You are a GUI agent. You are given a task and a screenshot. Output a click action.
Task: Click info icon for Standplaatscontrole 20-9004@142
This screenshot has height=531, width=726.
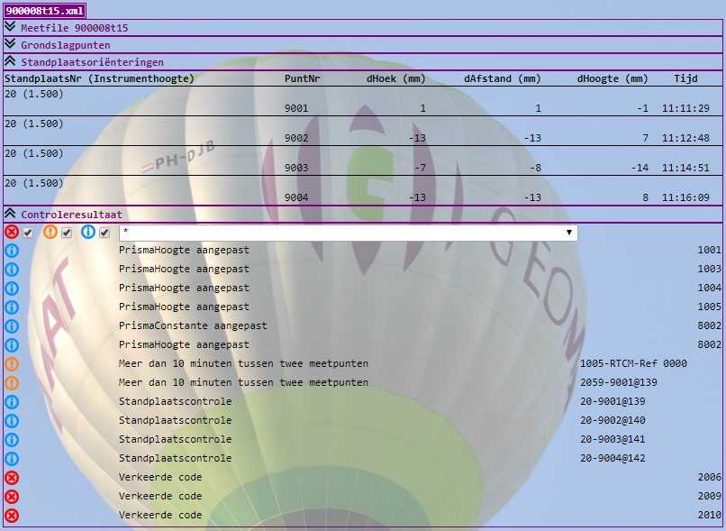tap(12, 459)
